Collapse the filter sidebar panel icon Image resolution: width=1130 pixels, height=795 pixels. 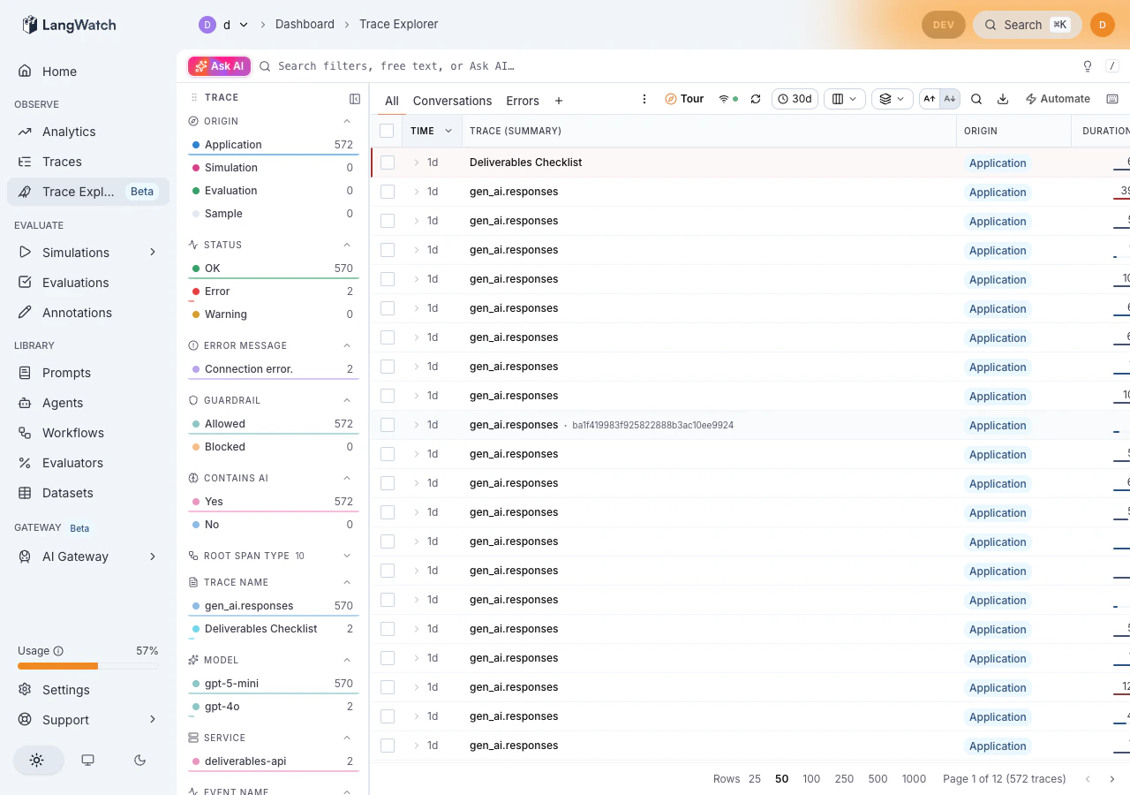355,99
